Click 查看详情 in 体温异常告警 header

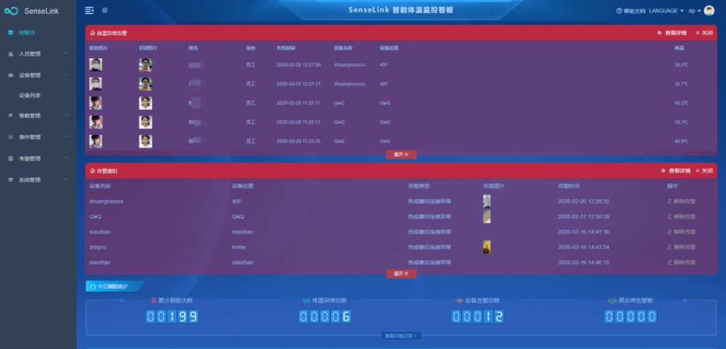675,34
